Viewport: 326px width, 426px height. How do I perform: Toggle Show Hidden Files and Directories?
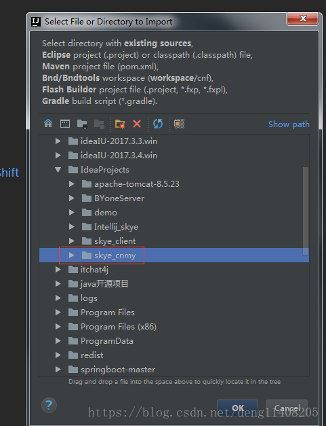click(x=179, y=124)
